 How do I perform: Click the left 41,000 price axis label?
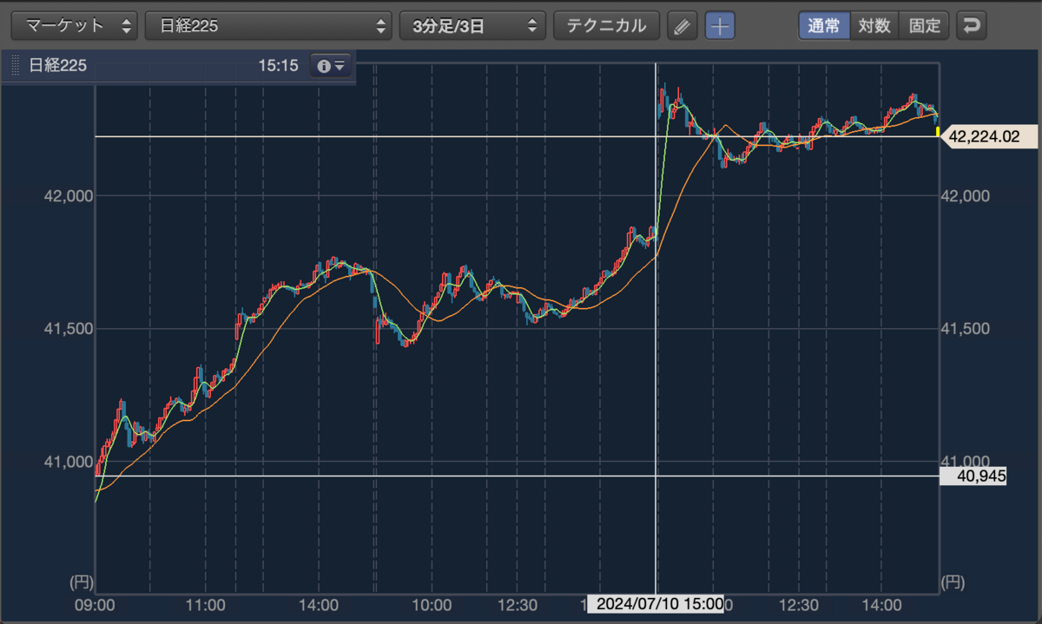(x=68, y=461)
